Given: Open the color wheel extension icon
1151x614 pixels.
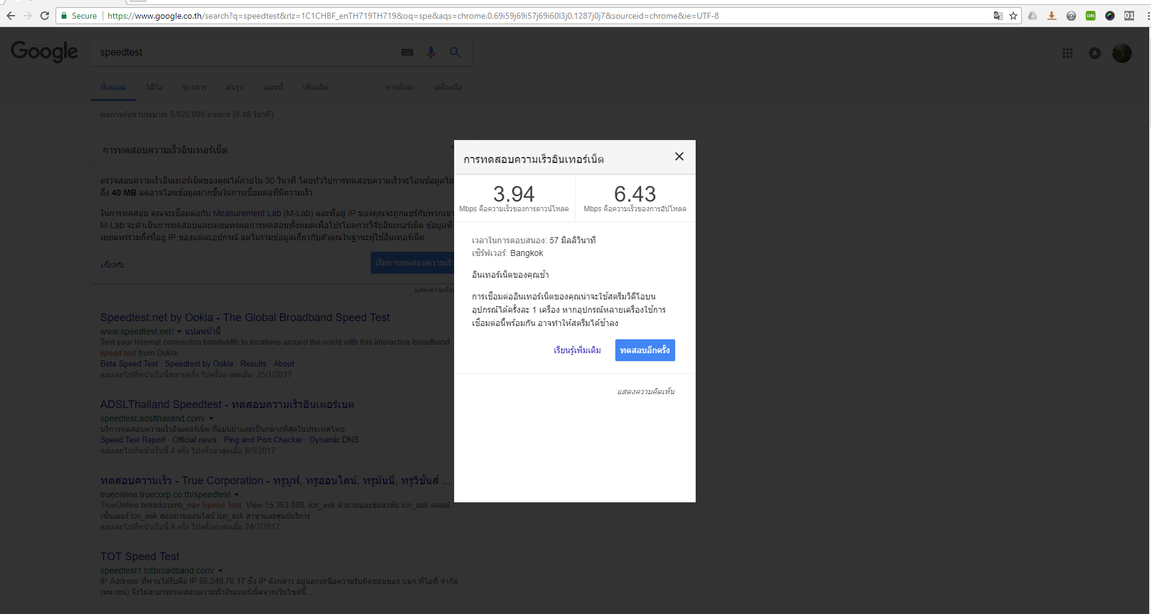Looking at the screenshot, I should (x=1110, y=16).
